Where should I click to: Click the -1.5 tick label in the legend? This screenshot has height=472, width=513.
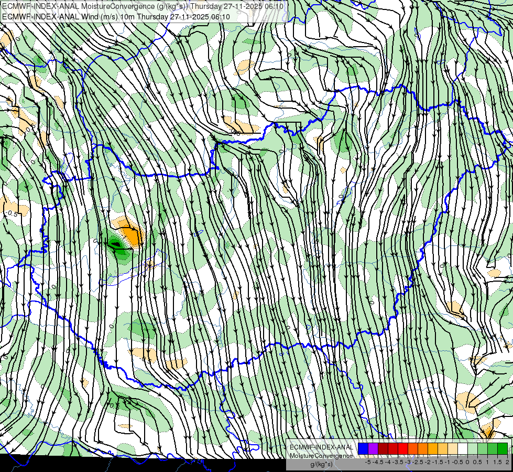[x=438, y=462]
